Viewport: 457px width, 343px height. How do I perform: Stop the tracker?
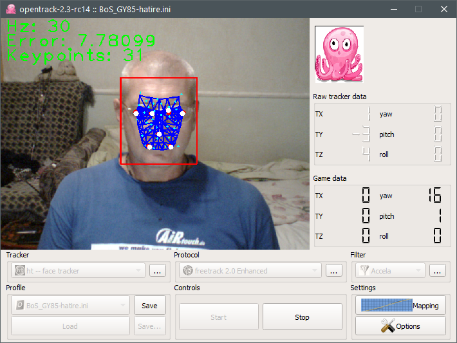point(303,317)
